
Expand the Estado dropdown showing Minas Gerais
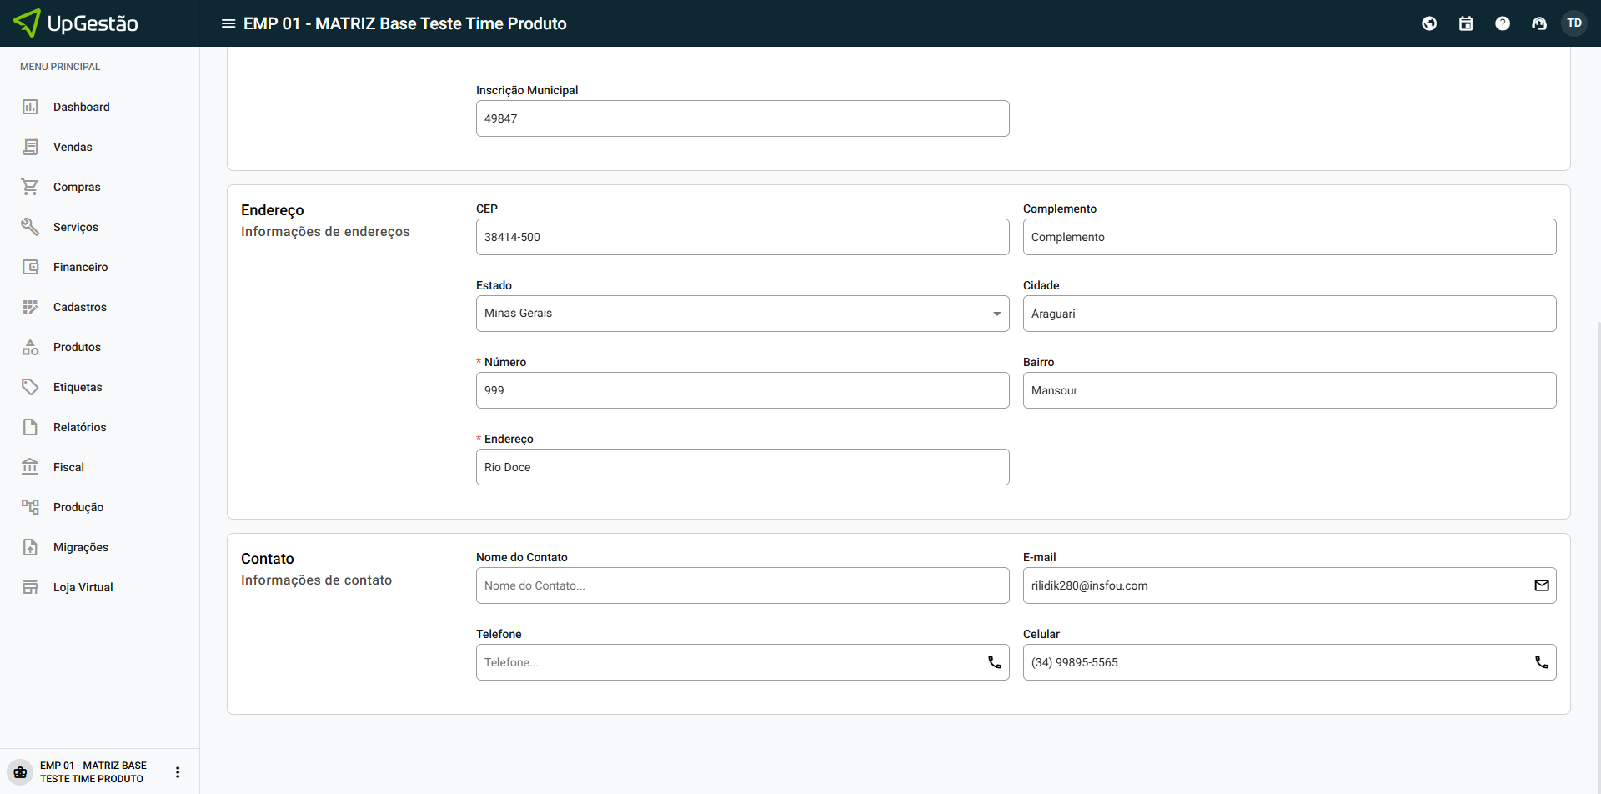coord(742,314)
